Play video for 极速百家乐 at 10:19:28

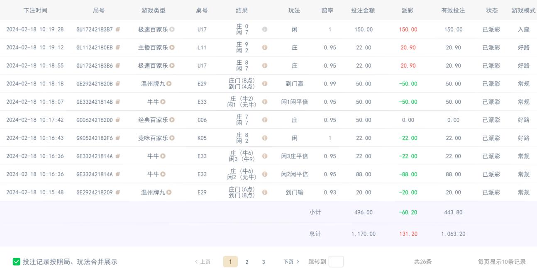click(172, 29)
